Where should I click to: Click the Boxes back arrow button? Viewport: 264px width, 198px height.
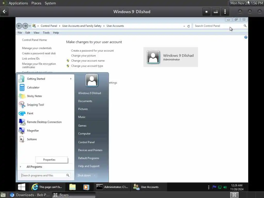pos(4,12)
